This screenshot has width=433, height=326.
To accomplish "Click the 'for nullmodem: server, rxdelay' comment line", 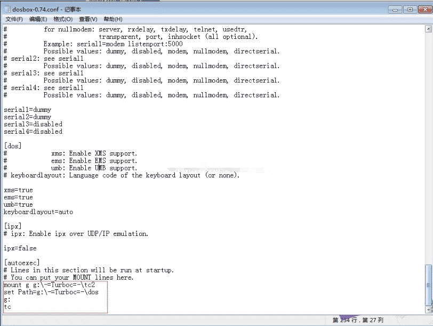I will (x=145, y=29).
